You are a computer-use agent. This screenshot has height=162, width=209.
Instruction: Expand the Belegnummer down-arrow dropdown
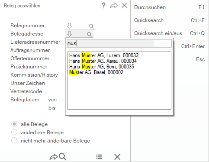coord(69,26)
